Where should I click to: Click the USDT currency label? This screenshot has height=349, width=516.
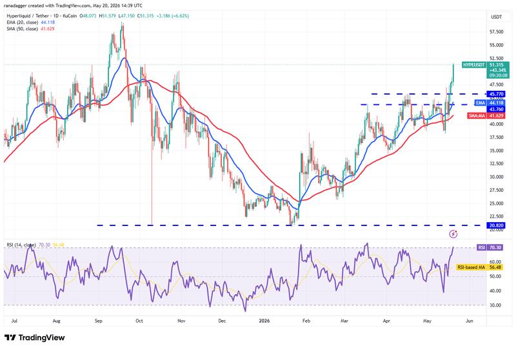point(496,17)
